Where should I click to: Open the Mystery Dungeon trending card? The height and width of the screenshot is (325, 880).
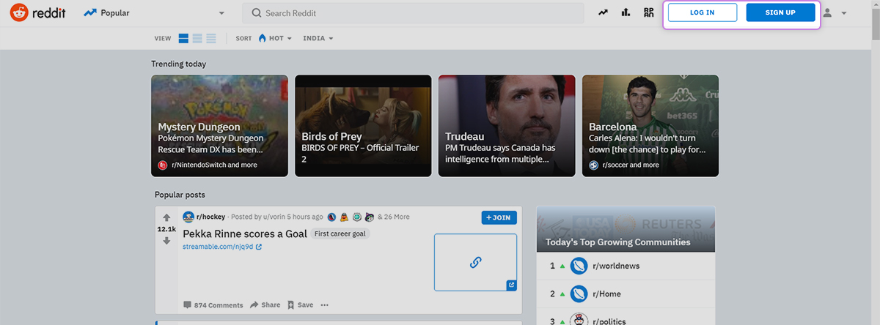[x=219, y=126]
